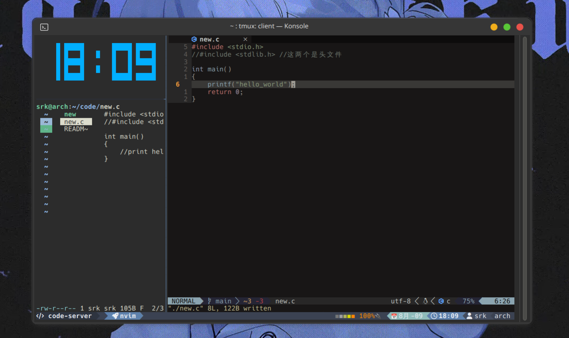
Task: Close the new.c tab with its X
Action: click(245, 39)
